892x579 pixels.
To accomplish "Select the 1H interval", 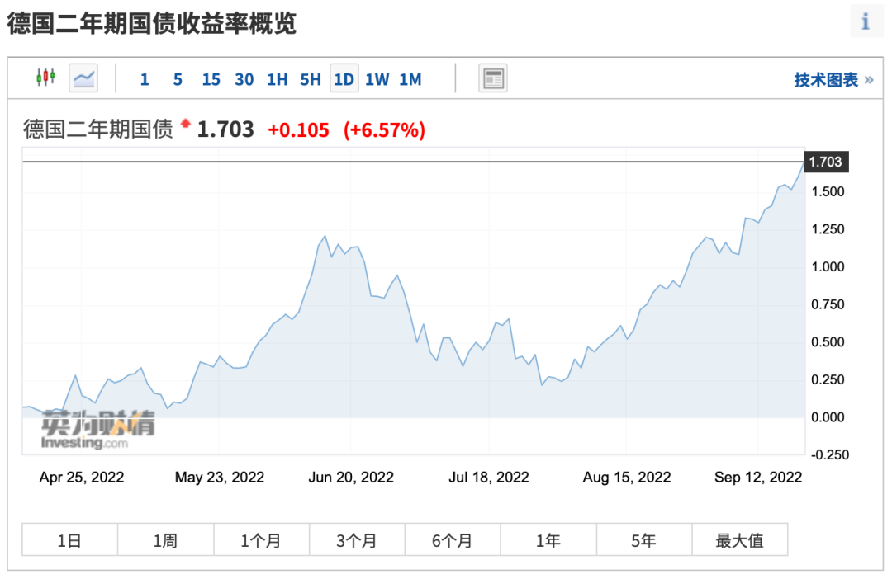I will coord(277,79).
